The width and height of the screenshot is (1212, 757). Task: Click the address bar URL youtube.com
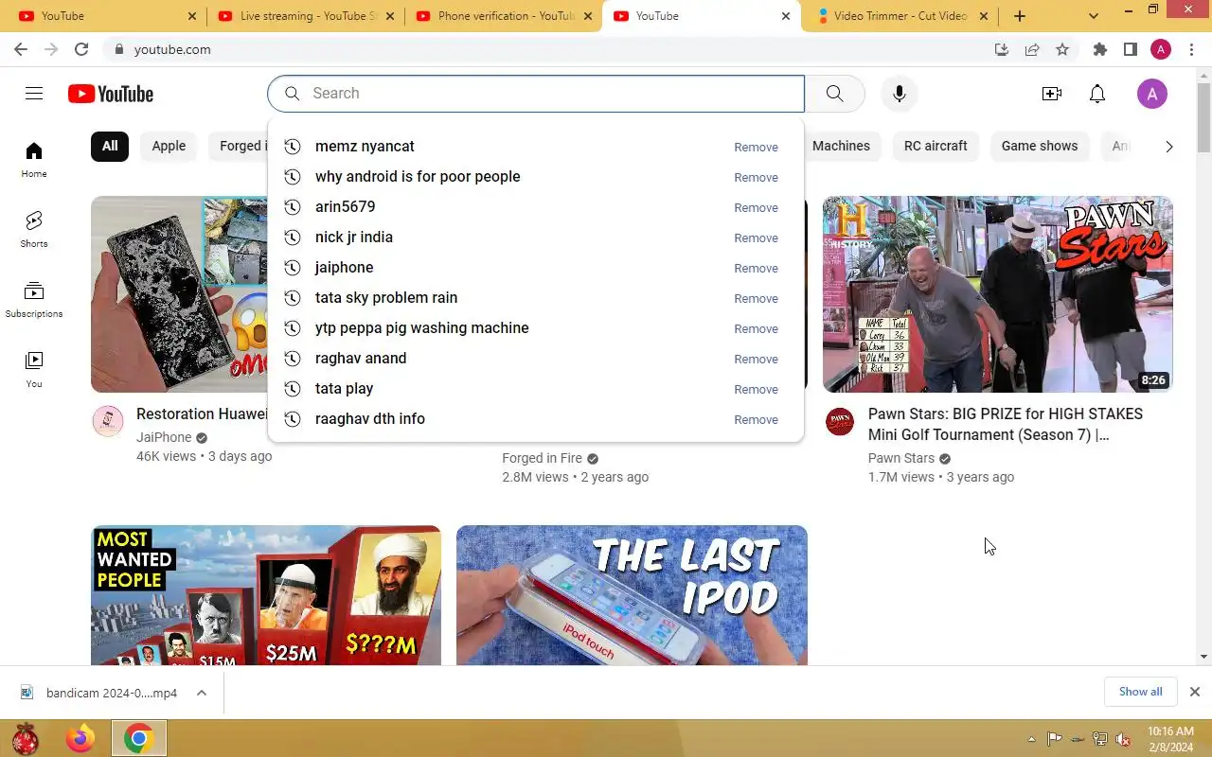point(172,49)
